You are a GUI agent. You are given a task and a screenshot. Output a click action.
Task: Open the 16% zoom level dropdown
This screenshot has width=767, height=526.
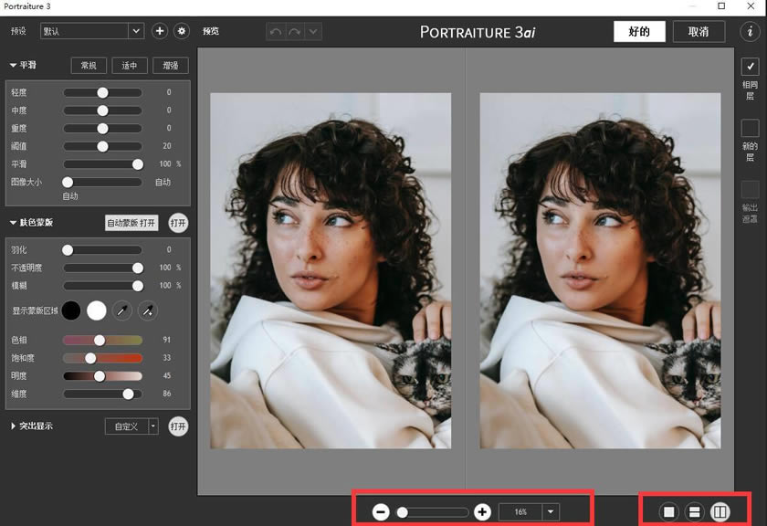[x=551, y=511]
